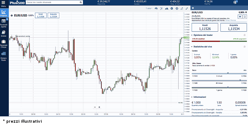
Task: Toggle the price alert bell for EUR/USD
Action: [x=244, y=17]
